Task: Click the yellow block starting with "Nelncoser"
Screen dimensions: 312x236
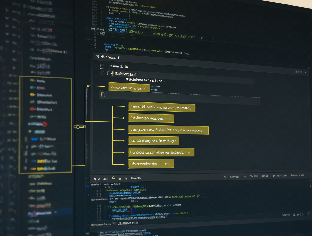Action: [161, 152]
